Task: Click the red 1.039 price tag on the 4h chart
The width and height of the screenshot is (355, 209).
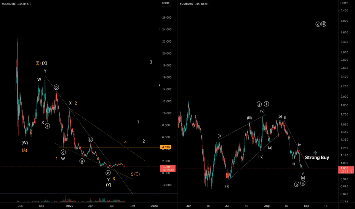Action: pyautogui.click(x=346, y=170)
